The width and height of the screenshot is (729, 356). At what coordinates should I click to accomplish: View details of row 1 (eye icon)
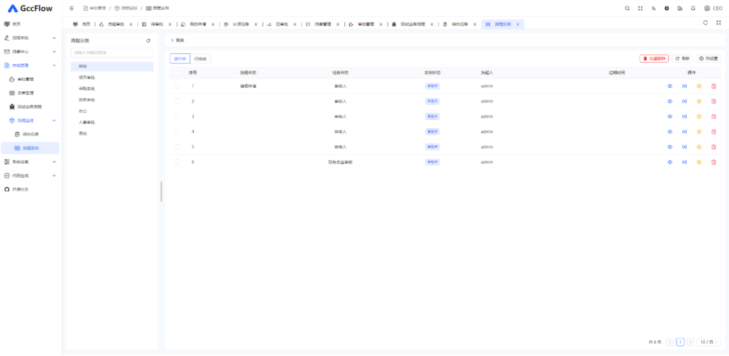(x=670, y=86)
